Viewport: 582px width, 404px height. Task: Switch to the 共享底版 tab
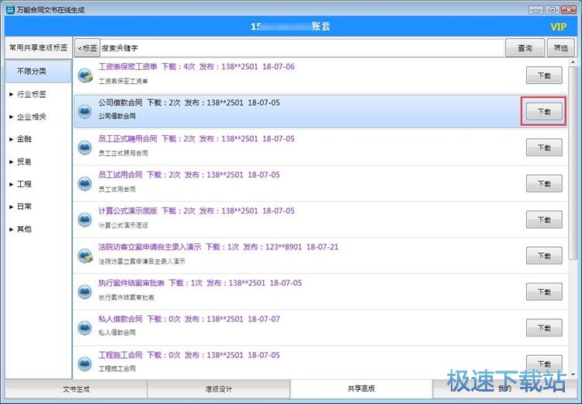[x=361, y=388]
